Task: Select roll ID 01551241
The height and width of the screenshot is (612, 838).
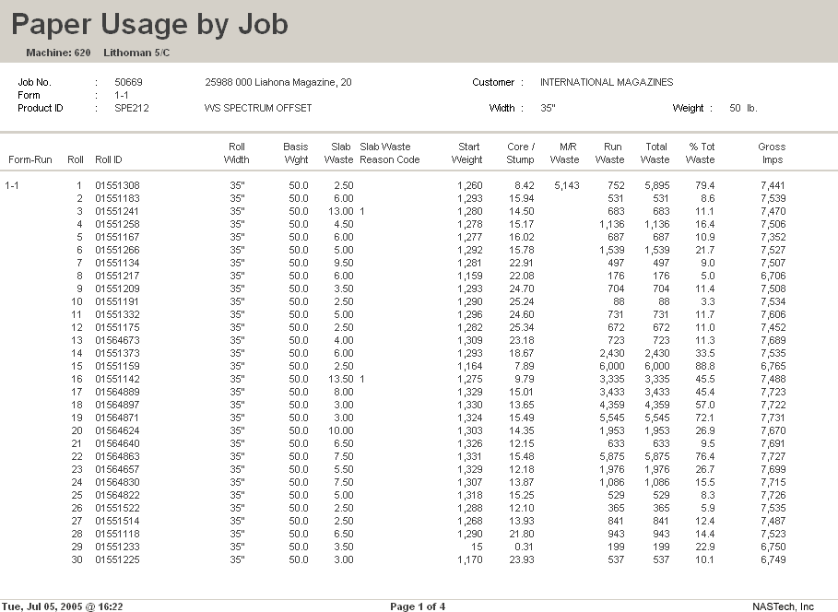Action: tap(118, 211)
